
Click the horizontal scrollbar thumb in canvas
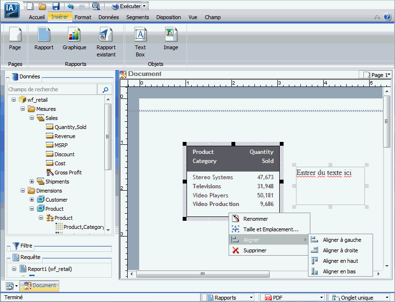click(203, 274)
